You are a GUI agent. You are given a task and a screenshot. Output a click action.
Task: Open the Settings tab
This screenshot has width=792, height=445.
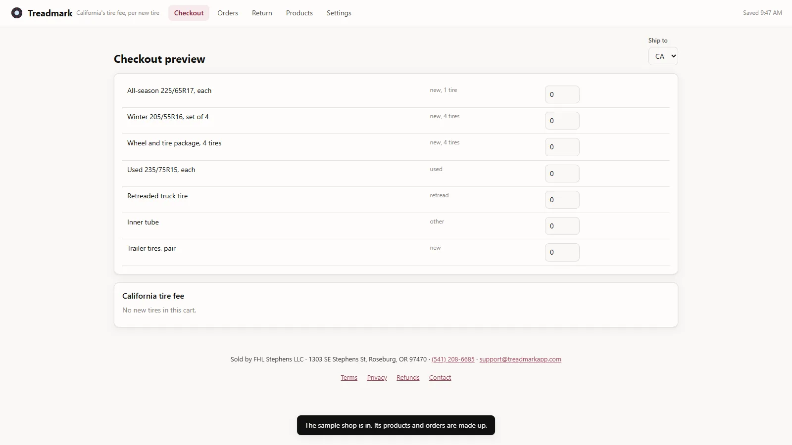pyautogui.click(x=339, y=13)
